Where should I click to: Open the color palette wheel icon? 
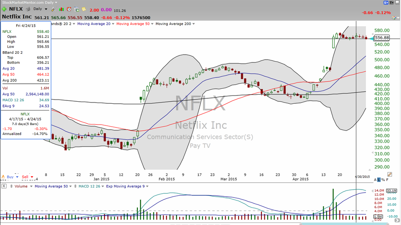394,18
